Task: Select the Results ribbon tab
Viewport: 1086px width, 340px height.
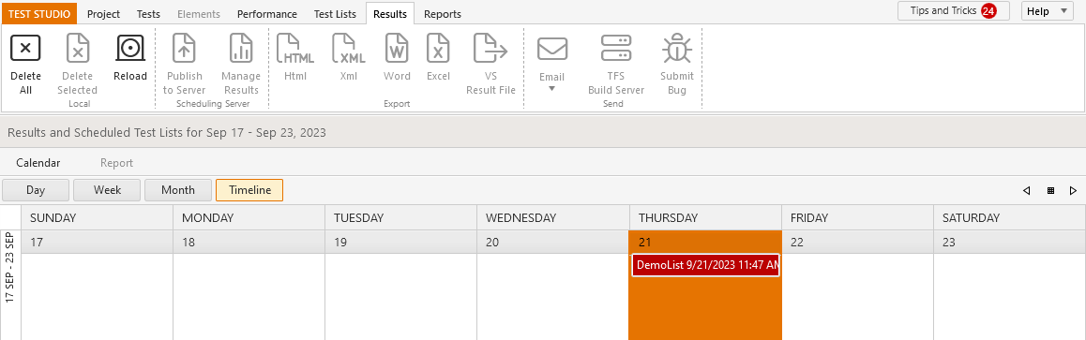Action: click(390, 14)
